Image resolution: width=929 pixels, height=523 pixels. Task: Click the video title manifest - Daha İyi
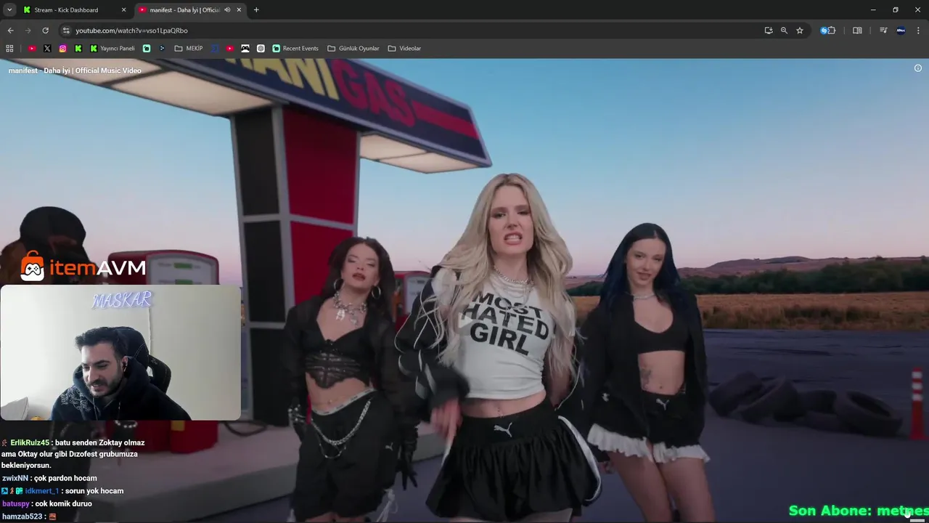click(x=75, y=70)
